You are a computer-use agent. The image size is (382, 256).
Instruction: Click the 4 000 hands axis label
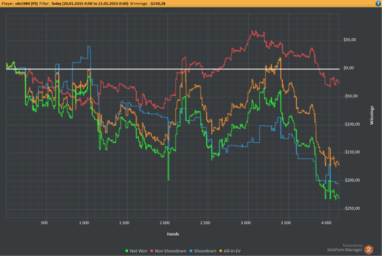pos(326,223)
